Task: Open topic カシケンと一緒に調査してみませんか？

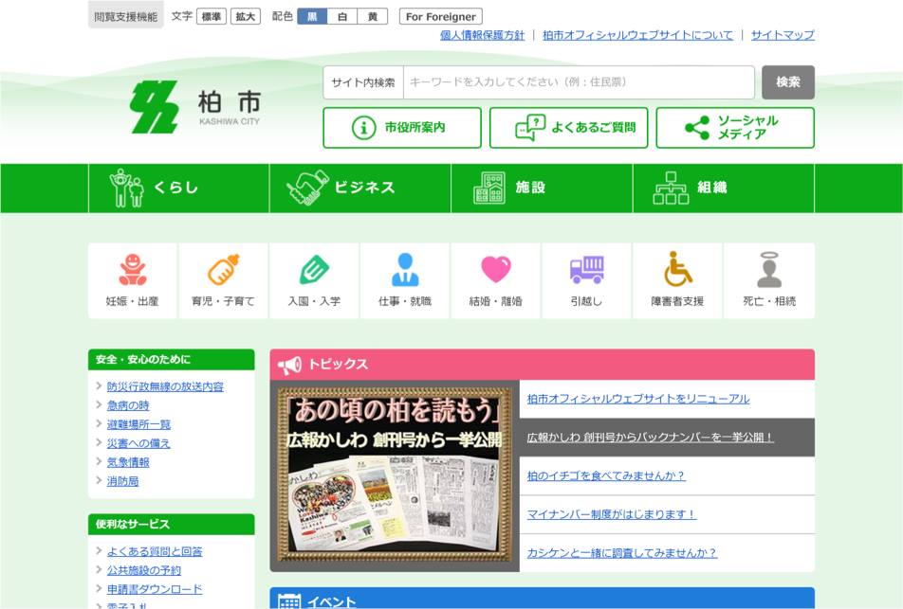Action: tap(622, 553)
